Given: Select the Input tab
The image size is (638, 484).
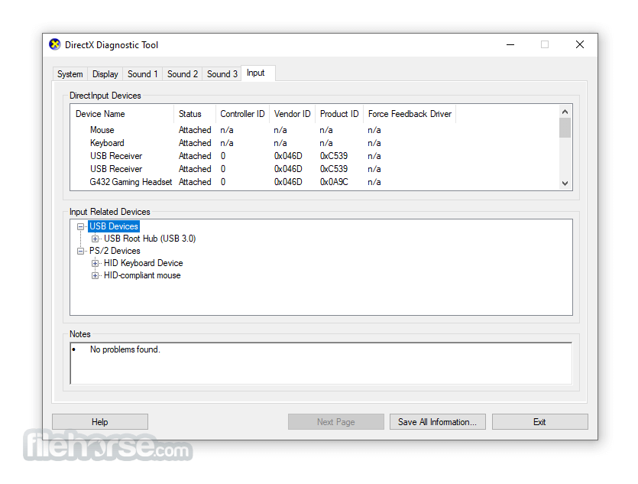Looking at the screenshot, I should [258, 73].
